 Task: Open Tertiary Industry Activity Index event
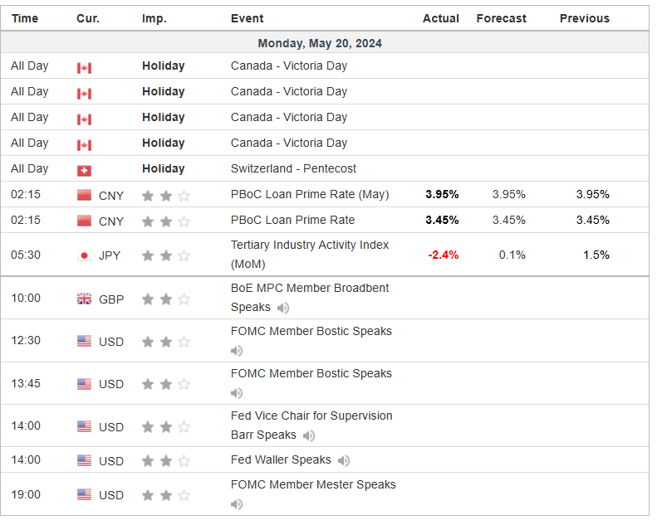310,245
